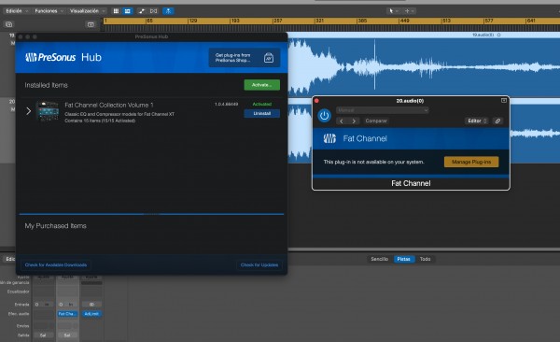Click the Installed Items heading

[46, 85]
